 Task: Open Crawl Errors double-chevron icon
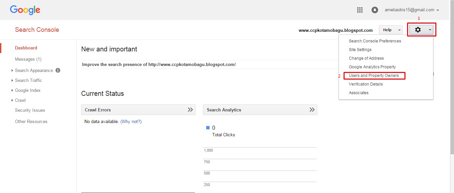190,110
